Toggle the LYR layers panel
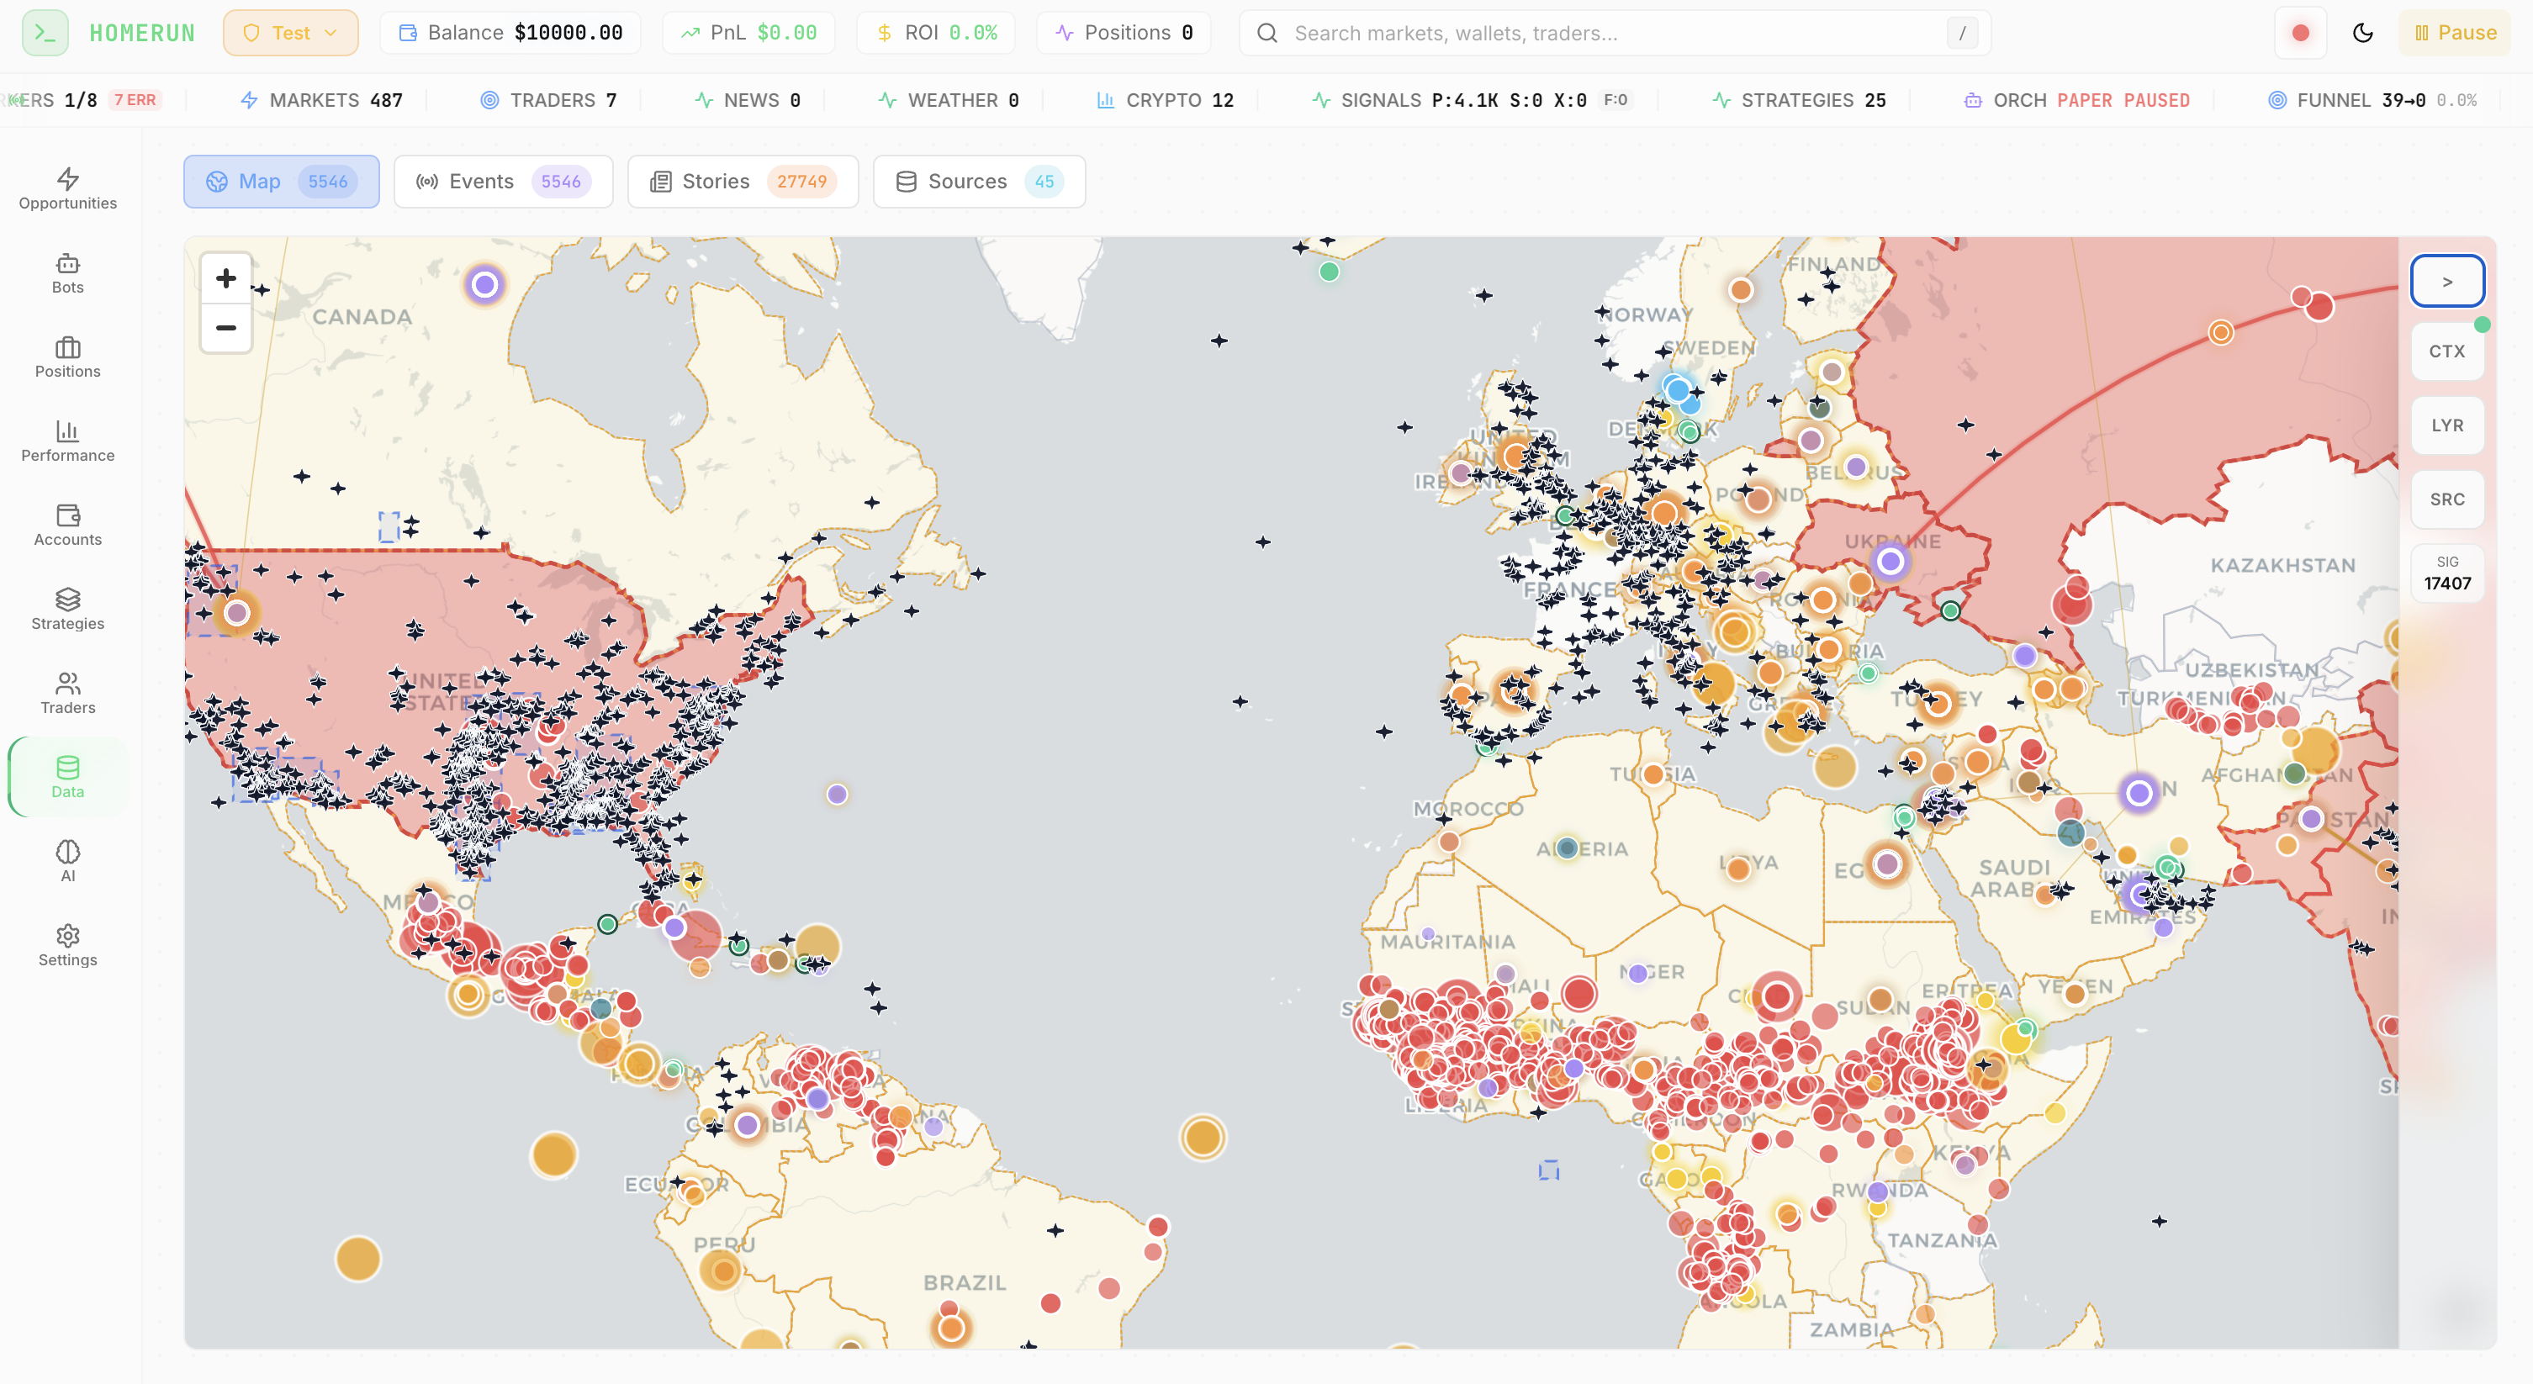Screen dimensions: 2533x1384 pyautogui.click(x=2446, y=425)
